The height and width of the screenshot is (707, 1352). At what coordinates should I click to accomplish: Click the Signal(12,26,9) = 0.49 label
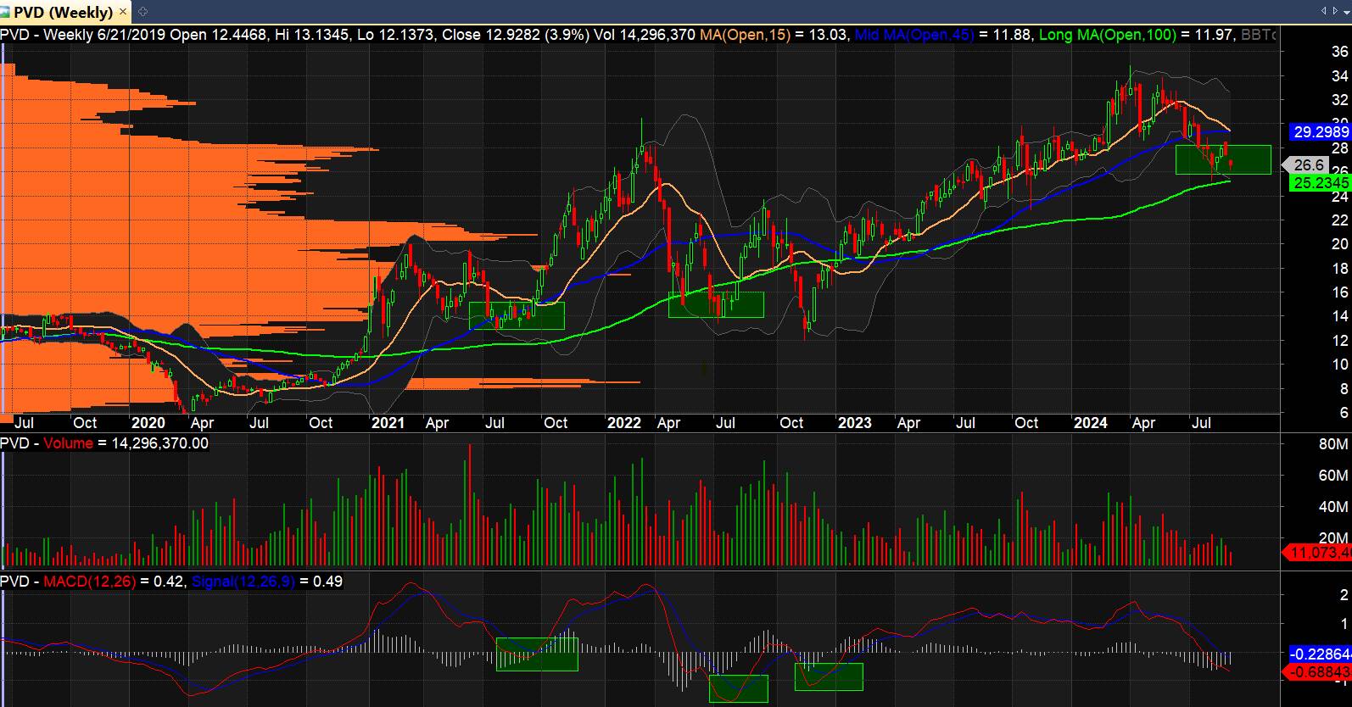pos(267,581)
